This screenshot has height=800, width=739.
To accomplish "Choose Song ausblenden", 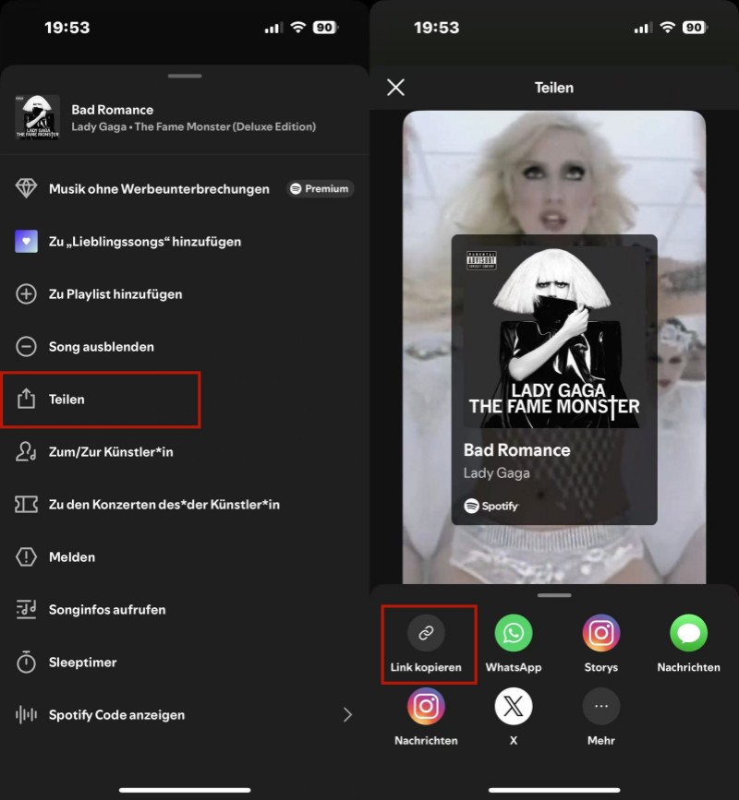I will (185, 346).
